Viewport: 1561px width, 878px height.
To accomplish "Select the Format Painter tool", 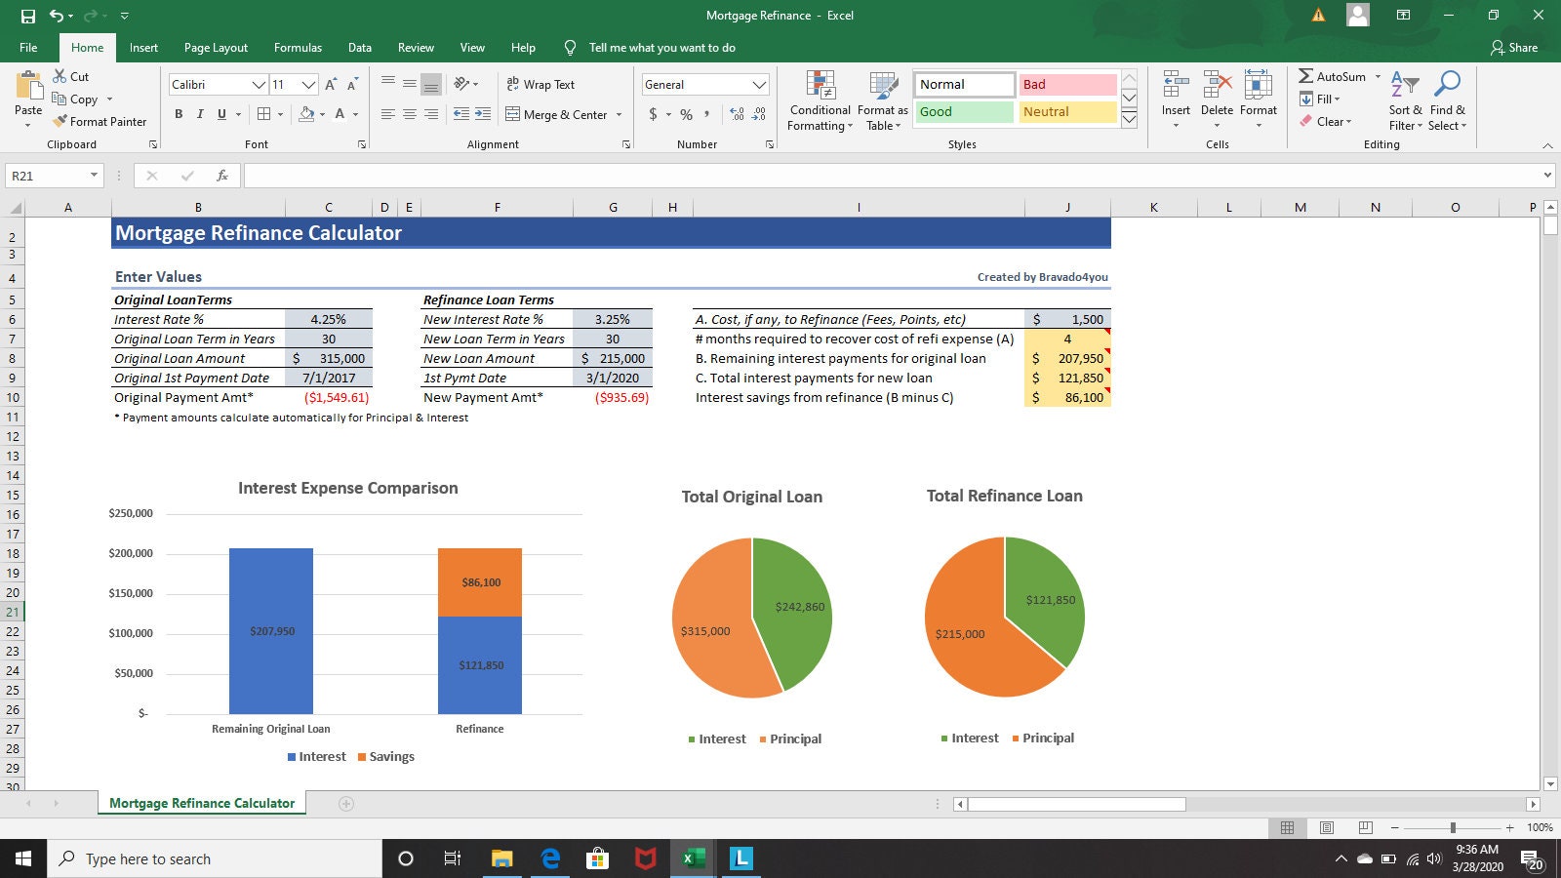I will [x=101, y=121].
